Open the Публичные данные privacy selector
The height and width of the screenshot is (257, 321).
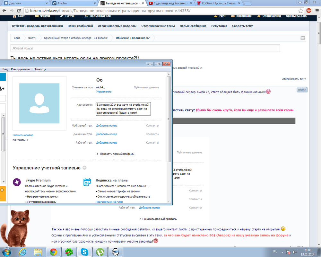point(146,87)
